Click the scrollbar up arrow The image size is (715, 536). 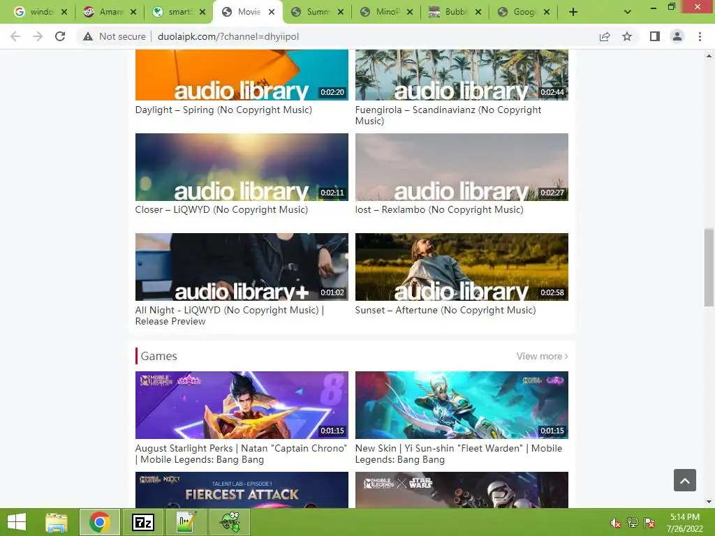tap(709, 56)
